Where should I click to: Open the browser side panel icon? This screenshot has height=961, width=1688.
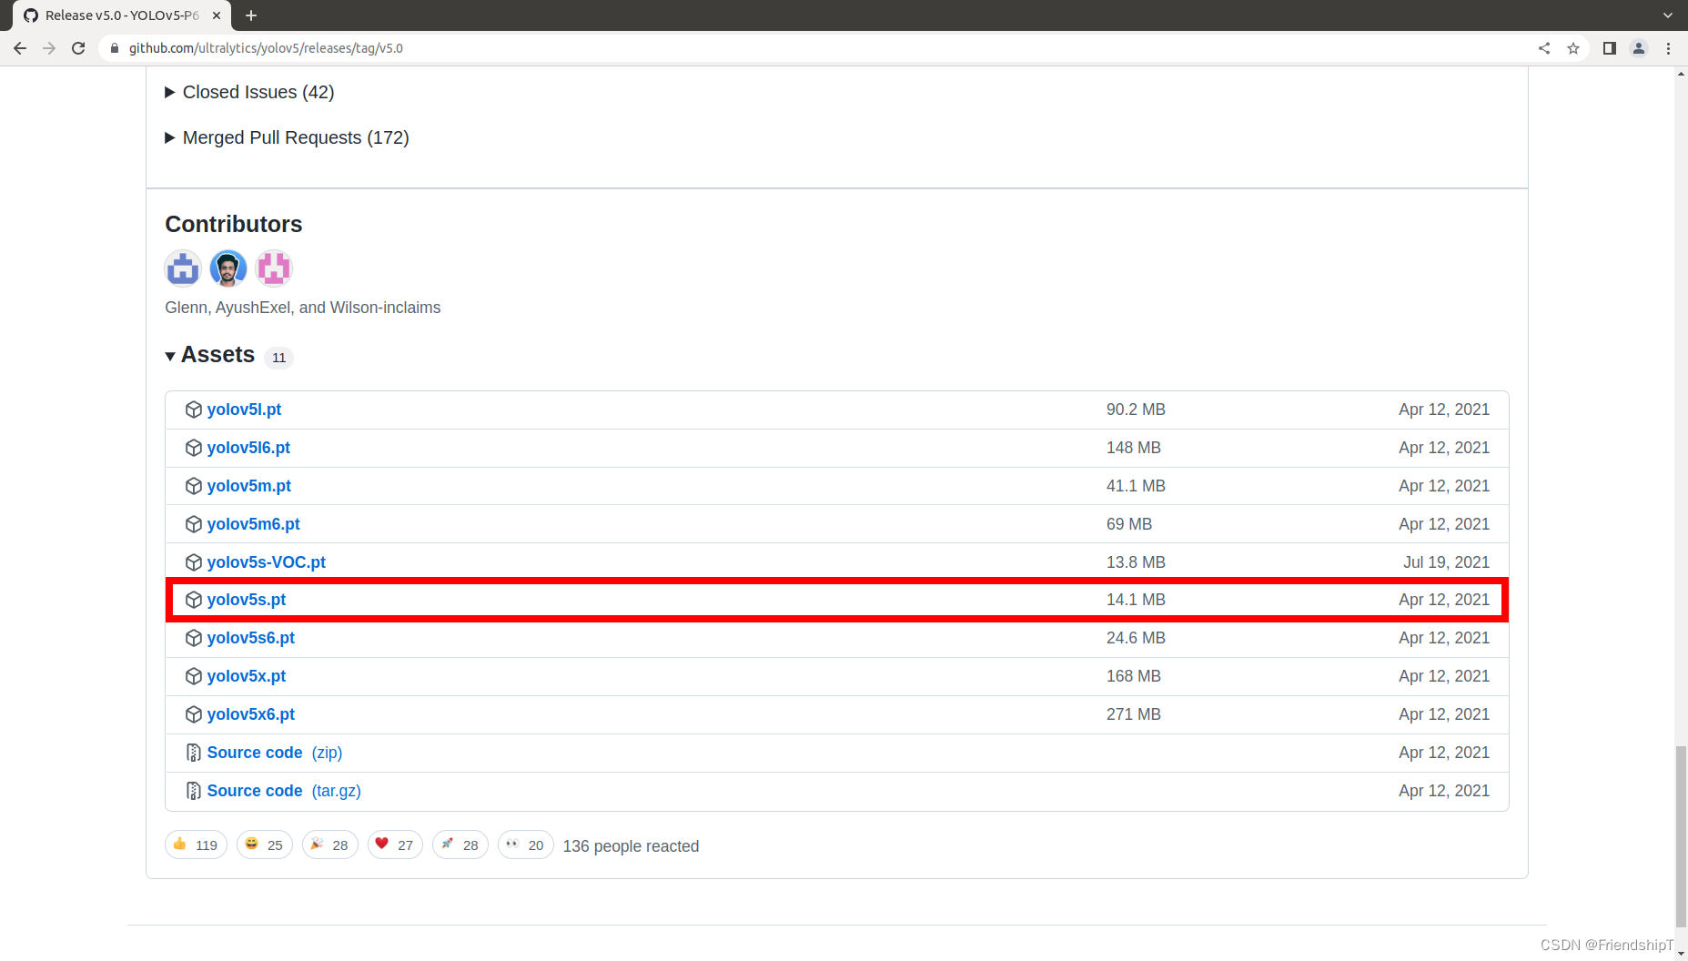(x=1609, y=48)
